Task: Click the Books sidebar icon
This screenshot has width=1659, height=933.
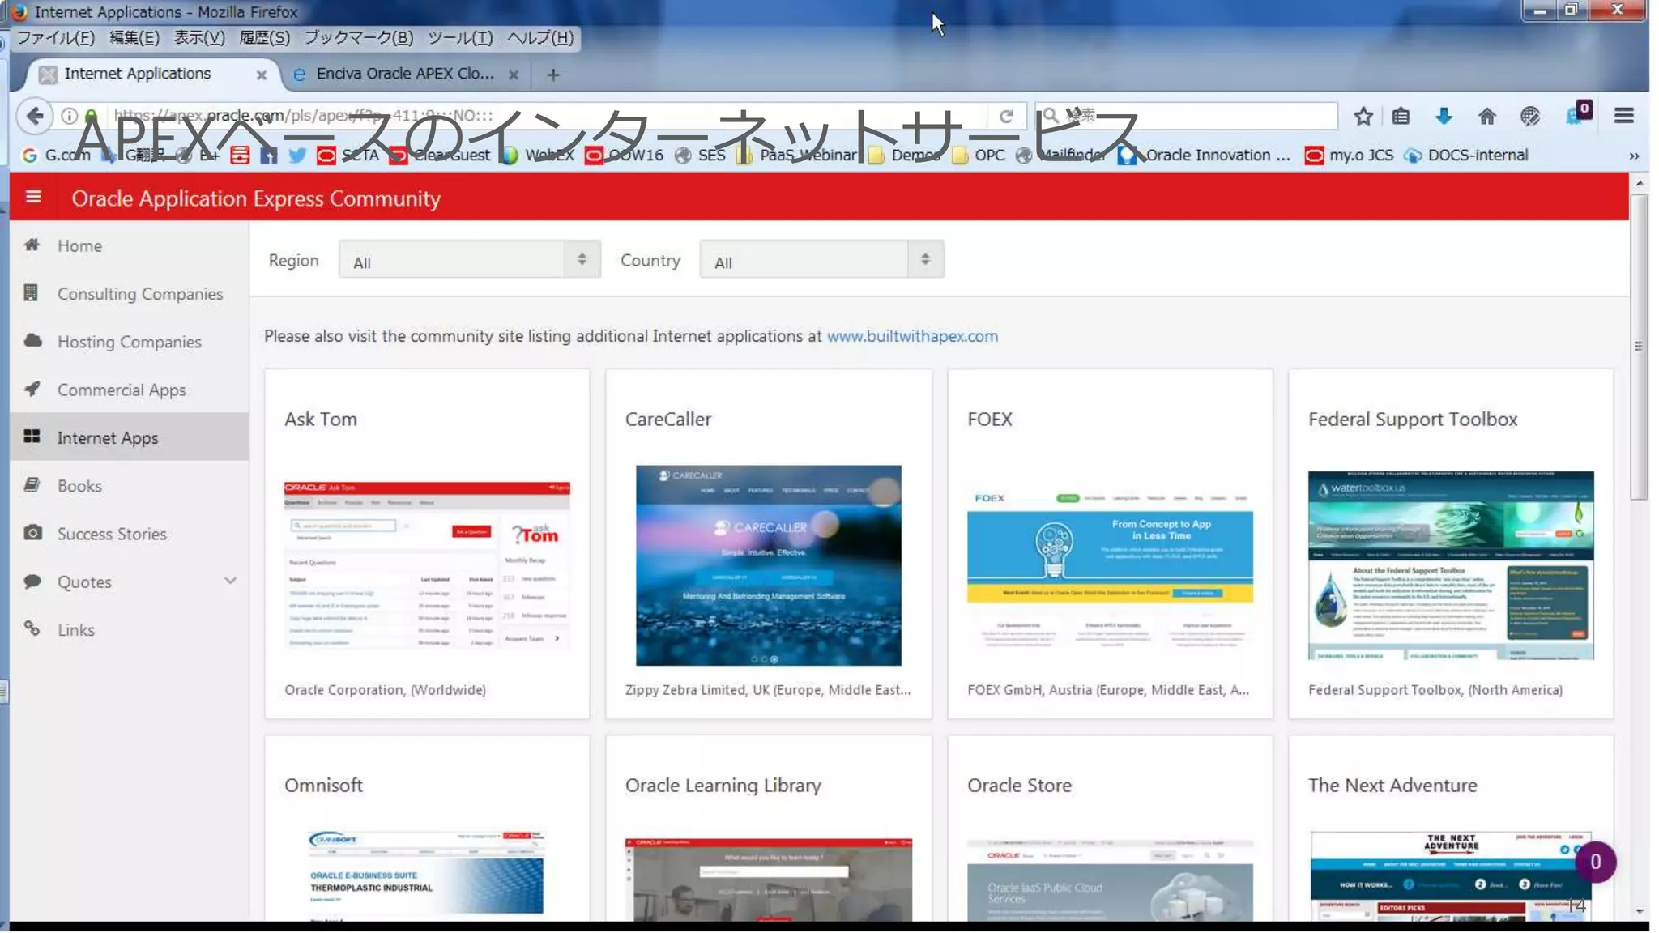Action: pyautogui.click(x=32, y=484)
